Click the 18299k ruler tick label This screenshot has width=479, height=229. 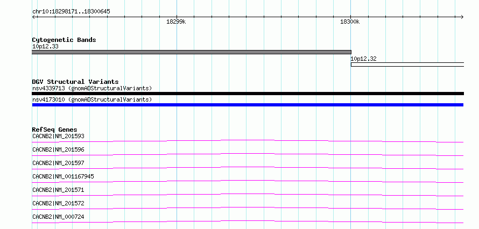(x=176, y=22)
